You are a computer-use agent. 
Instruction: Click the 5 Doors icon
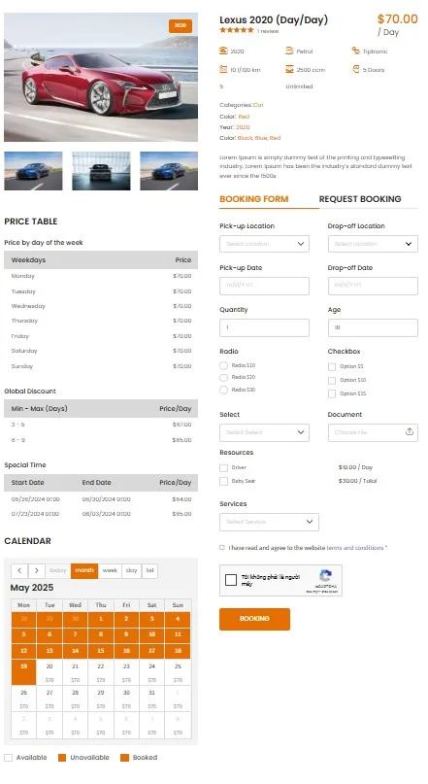tap(355, 69)
